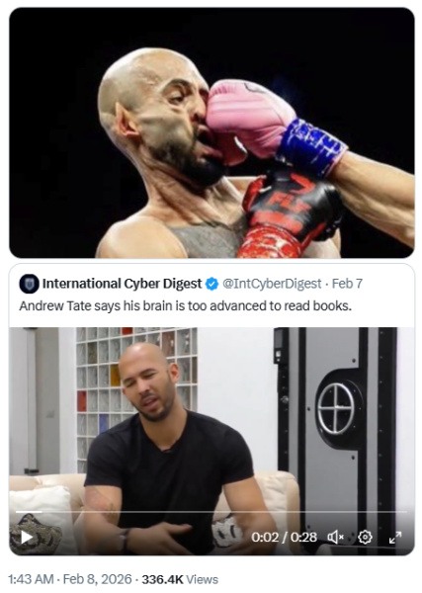This screenshot has height=593, width=422.
Task: Click the video time display 0:02 / 0:28
Action: click(284, 537)
